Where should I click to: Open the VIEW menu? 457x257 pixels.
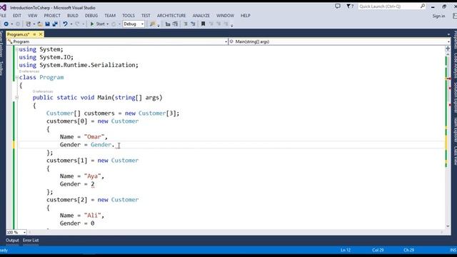click(x=32, y=16)
